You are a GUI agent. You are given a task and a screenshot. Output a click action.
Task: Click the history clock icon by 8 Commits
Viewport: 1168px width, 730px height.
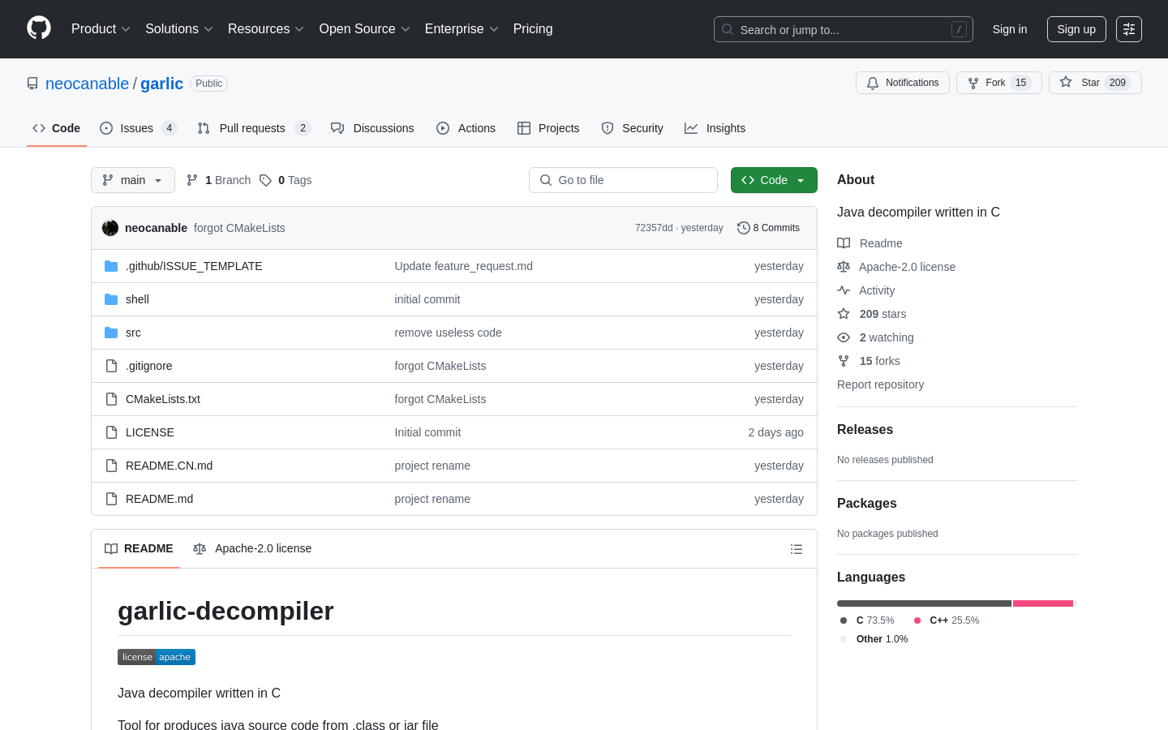pos(743,228)
